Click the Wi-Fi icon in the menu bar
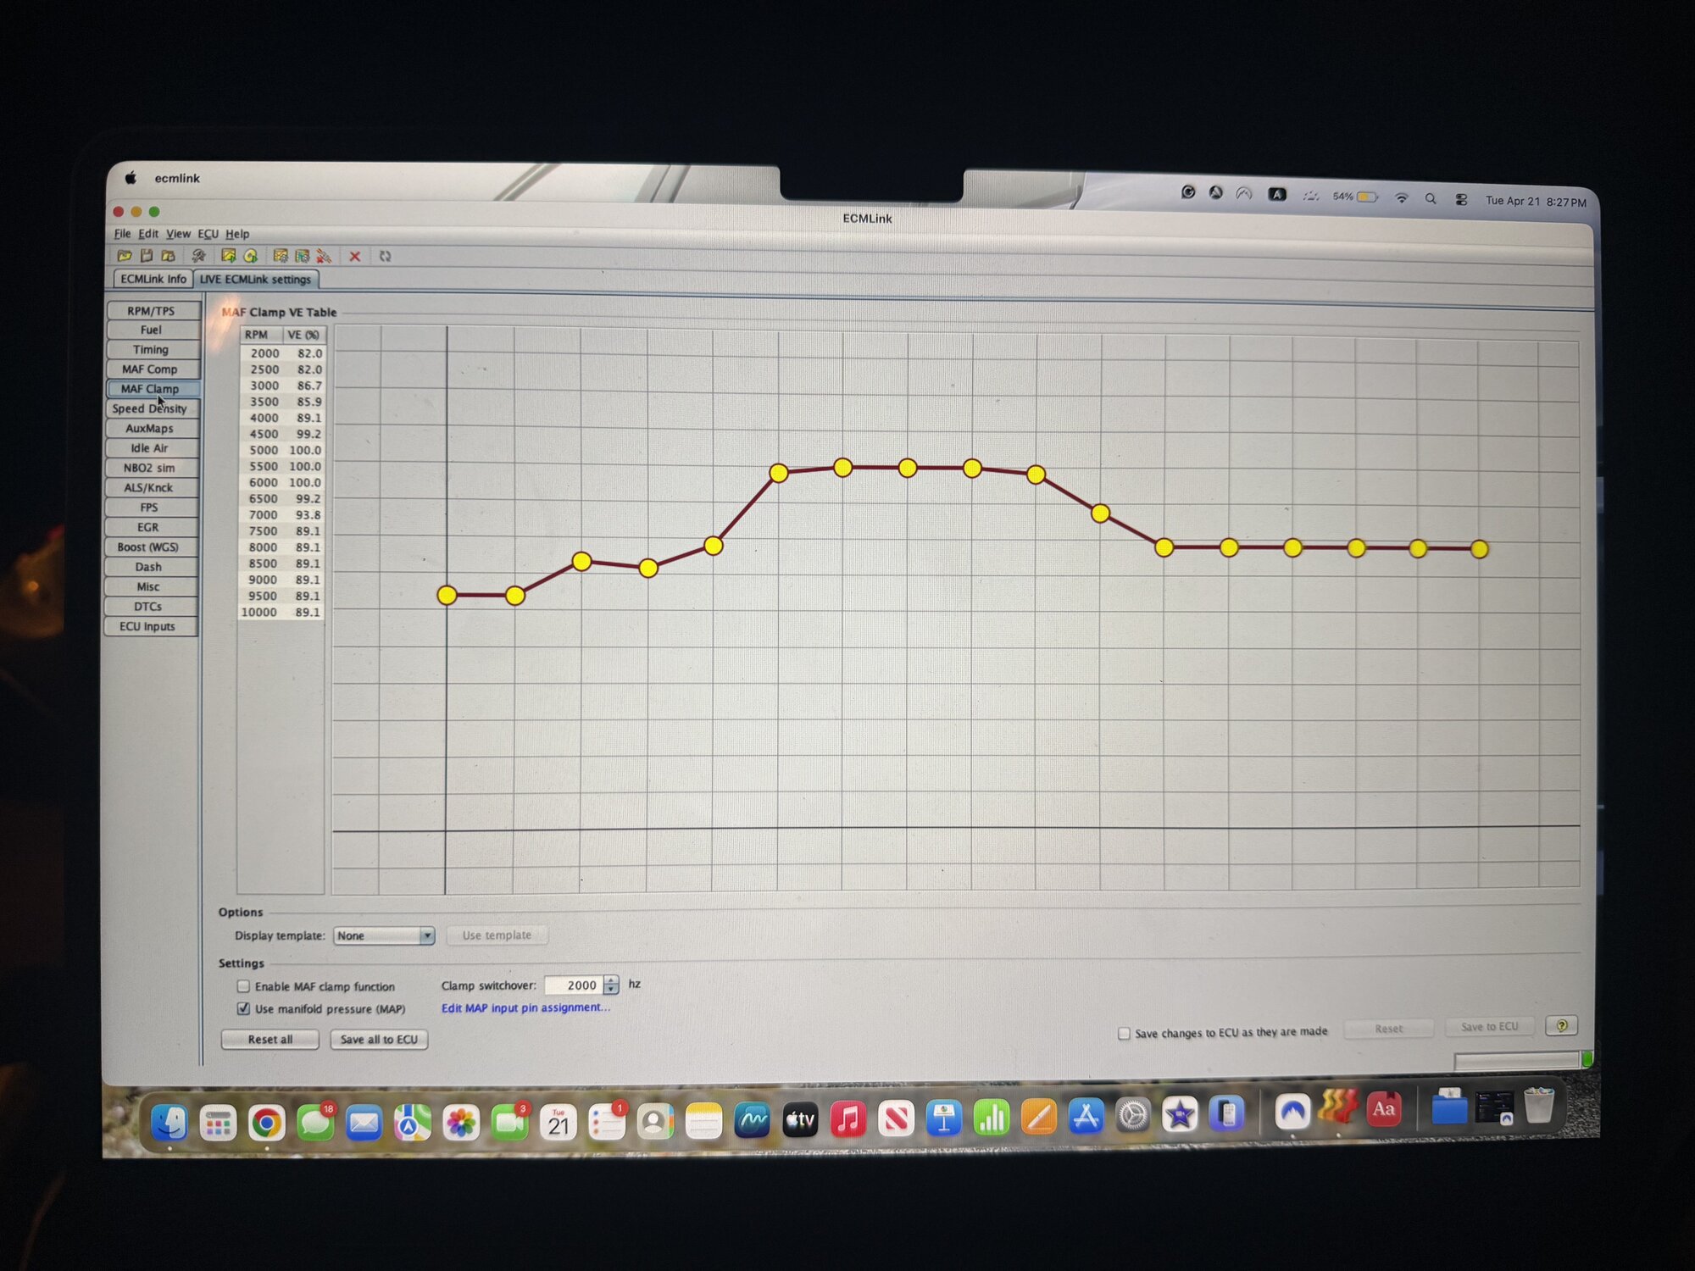The height and width of the screenshot is (1271, 1695). tap(1402, 198)
